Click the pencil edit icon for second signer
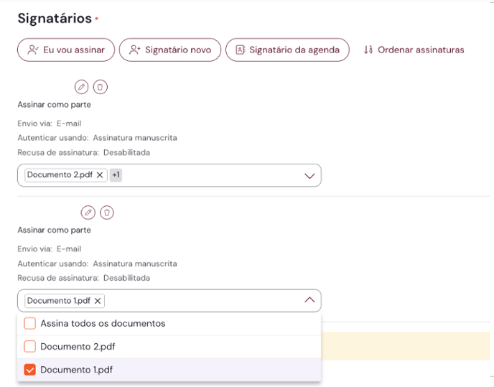 88,213
